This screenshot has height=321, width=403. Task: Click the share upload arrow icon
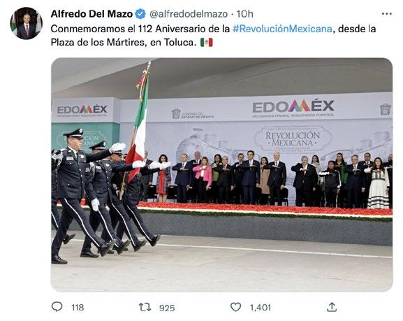332,307
